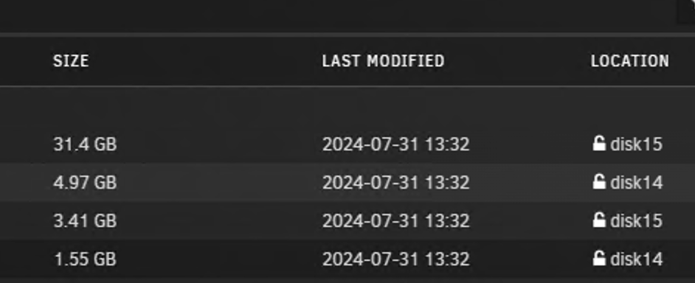Open the disk15 location for the 3.41 GB entry
Viewport: 695px width, 283px height.
[636, 220]
